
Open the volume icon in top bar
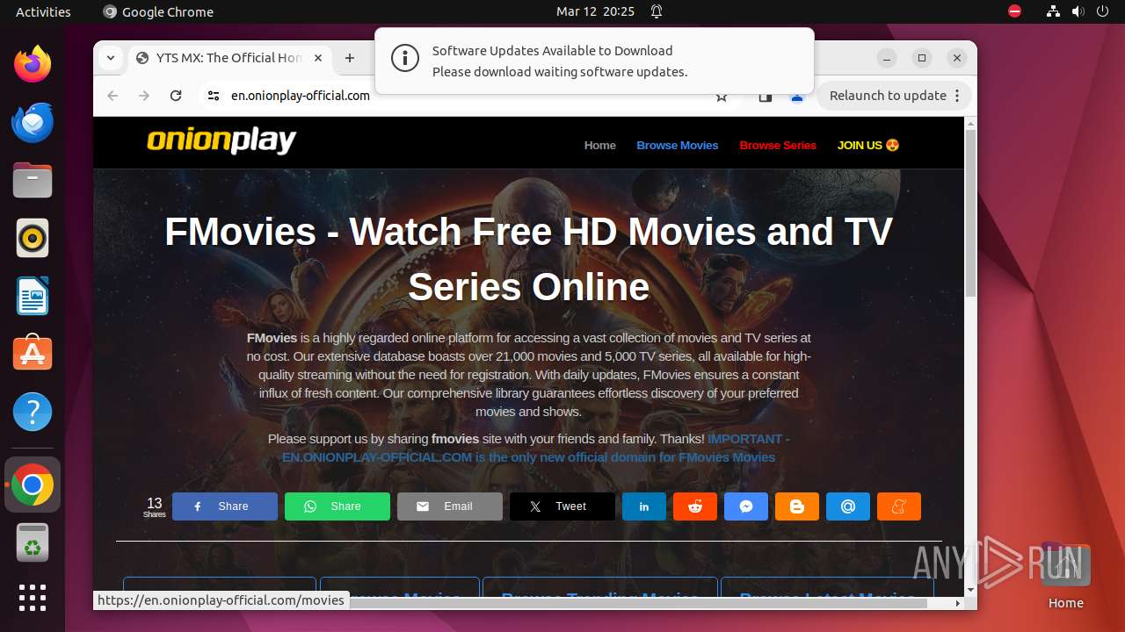coord(1078,11)
